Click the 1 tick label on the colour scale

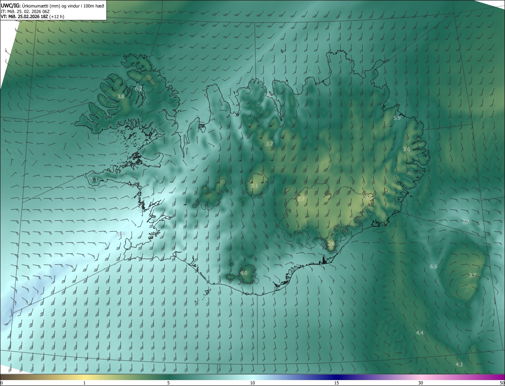84,383
